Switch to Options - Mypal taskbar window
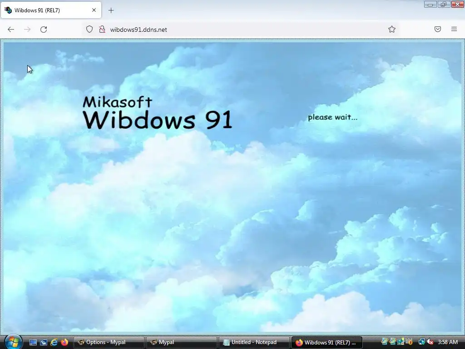 tap(109, 343)
